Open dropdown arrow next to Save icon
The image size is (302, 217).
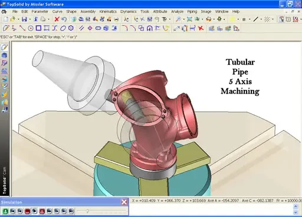(x=30, y=19)
